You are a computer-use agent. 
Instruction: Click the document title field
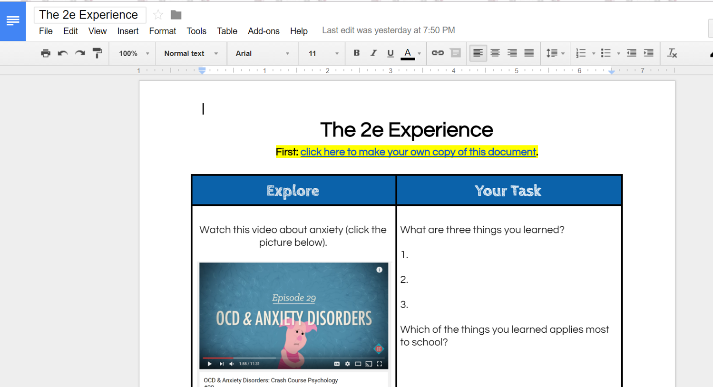tap(89, 15)
